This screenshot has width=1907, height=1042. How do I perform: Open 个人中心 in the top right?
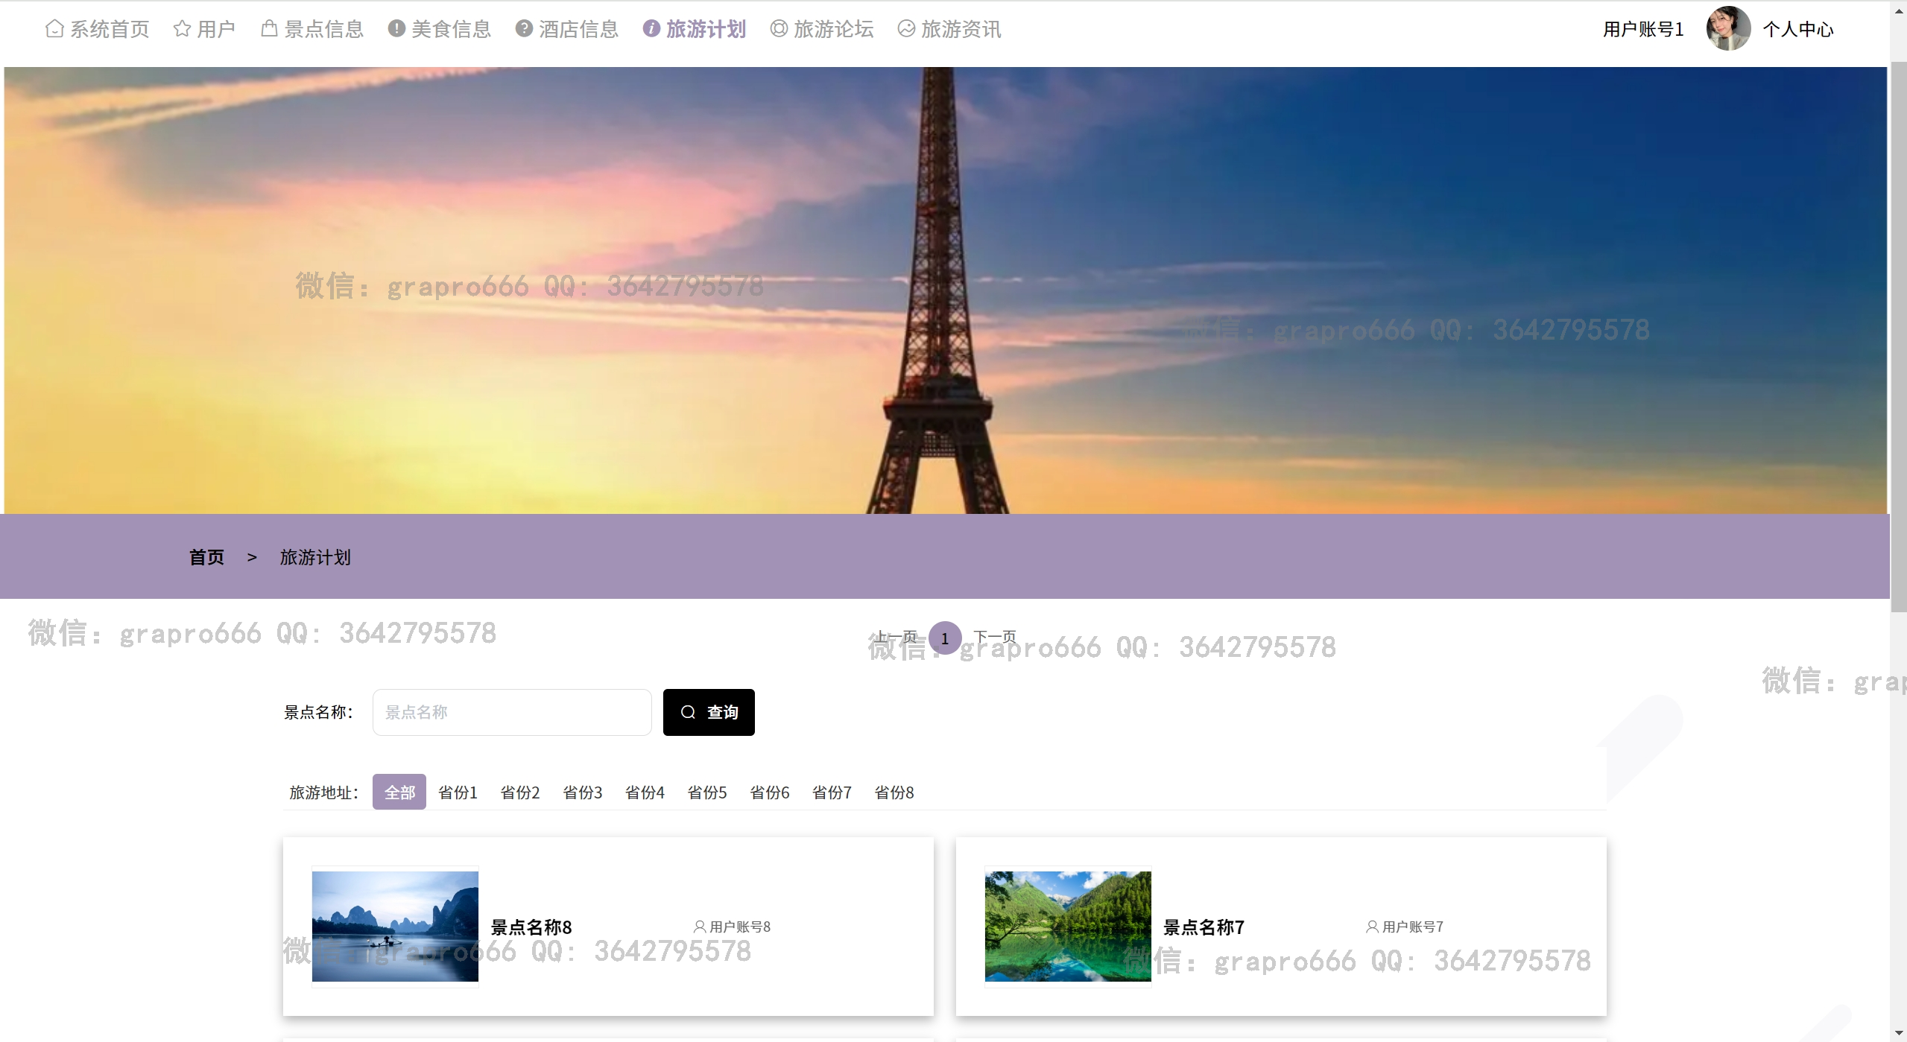pos(1797,29)
